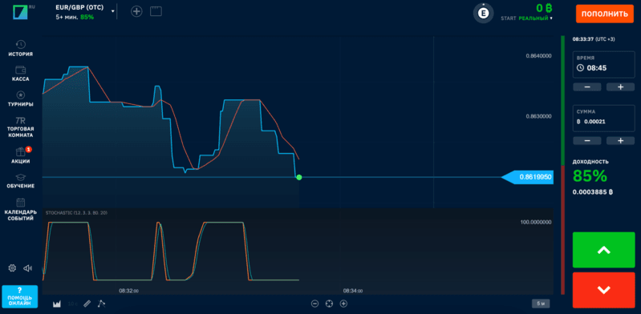Viewport: 641px width, 314px height.
Task: Open the История history panel
Action: (20, 48)
